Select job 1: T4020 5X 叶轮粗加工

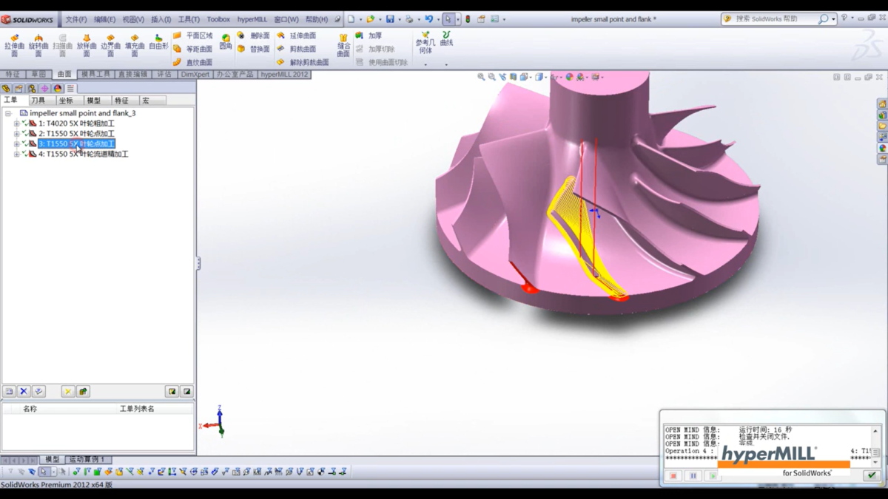tap(77, 123)
